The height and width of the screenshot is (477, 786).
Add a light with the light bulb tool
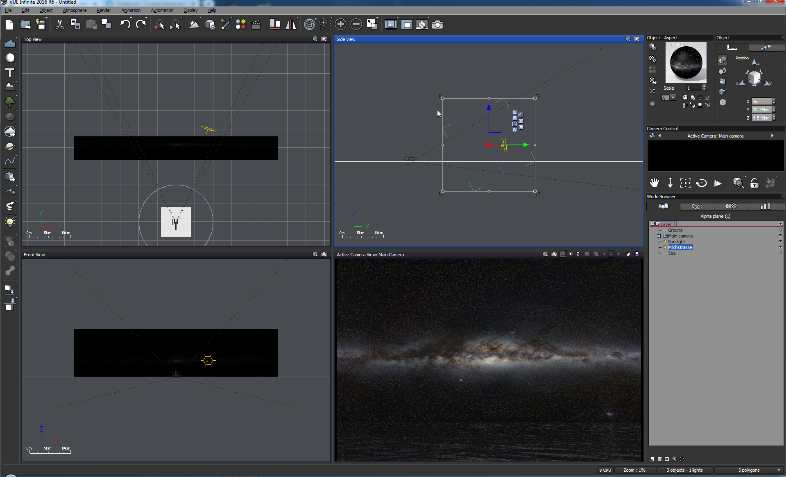(x=9, y=222)
